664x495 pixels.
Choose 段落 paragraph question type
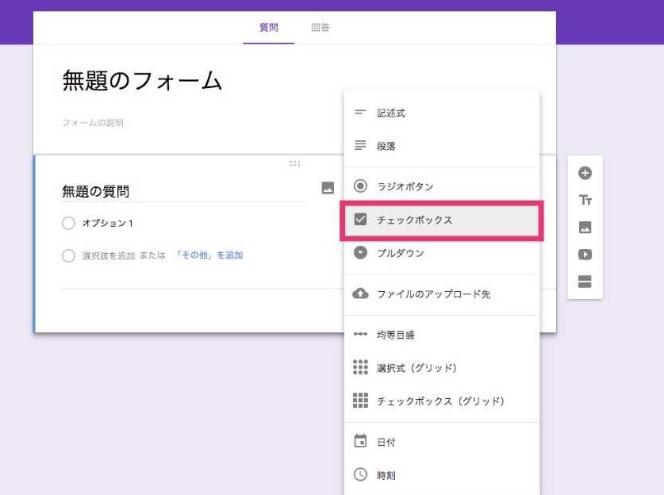click(442, 146)
